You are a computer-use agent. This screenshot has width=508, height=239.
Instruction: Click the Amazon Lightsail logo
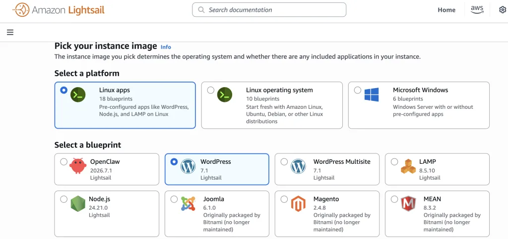coord(59,10)
